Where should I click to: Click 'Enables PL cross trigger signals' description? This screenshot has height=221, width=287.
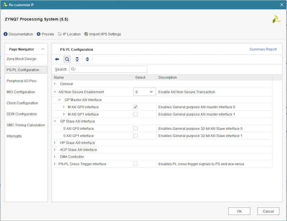pos(201,164)
